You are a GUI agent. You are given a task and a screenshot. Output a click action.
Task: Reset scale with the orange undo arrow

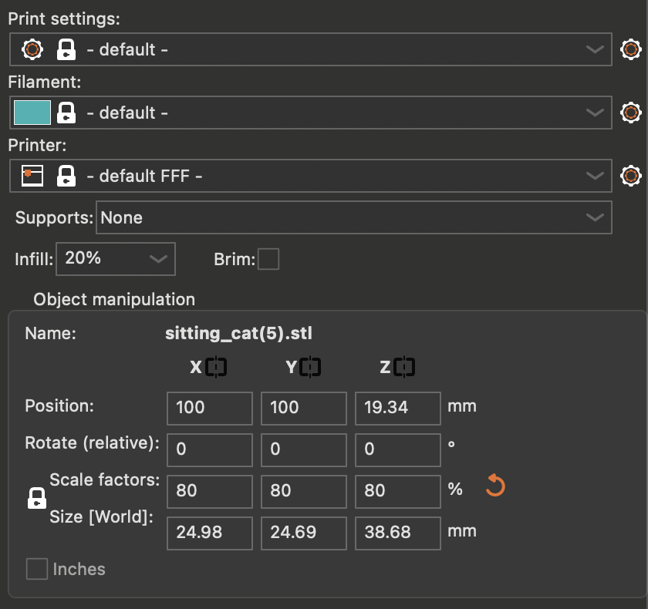point(494,486)
